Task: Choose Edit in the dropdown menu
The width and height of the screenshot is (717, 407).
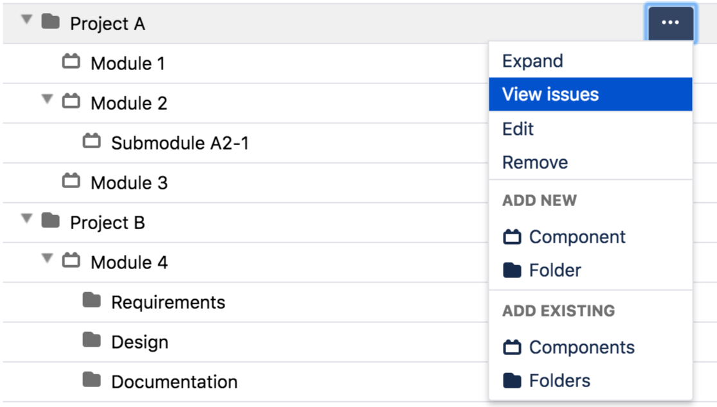Action: (x=518, y=129)
